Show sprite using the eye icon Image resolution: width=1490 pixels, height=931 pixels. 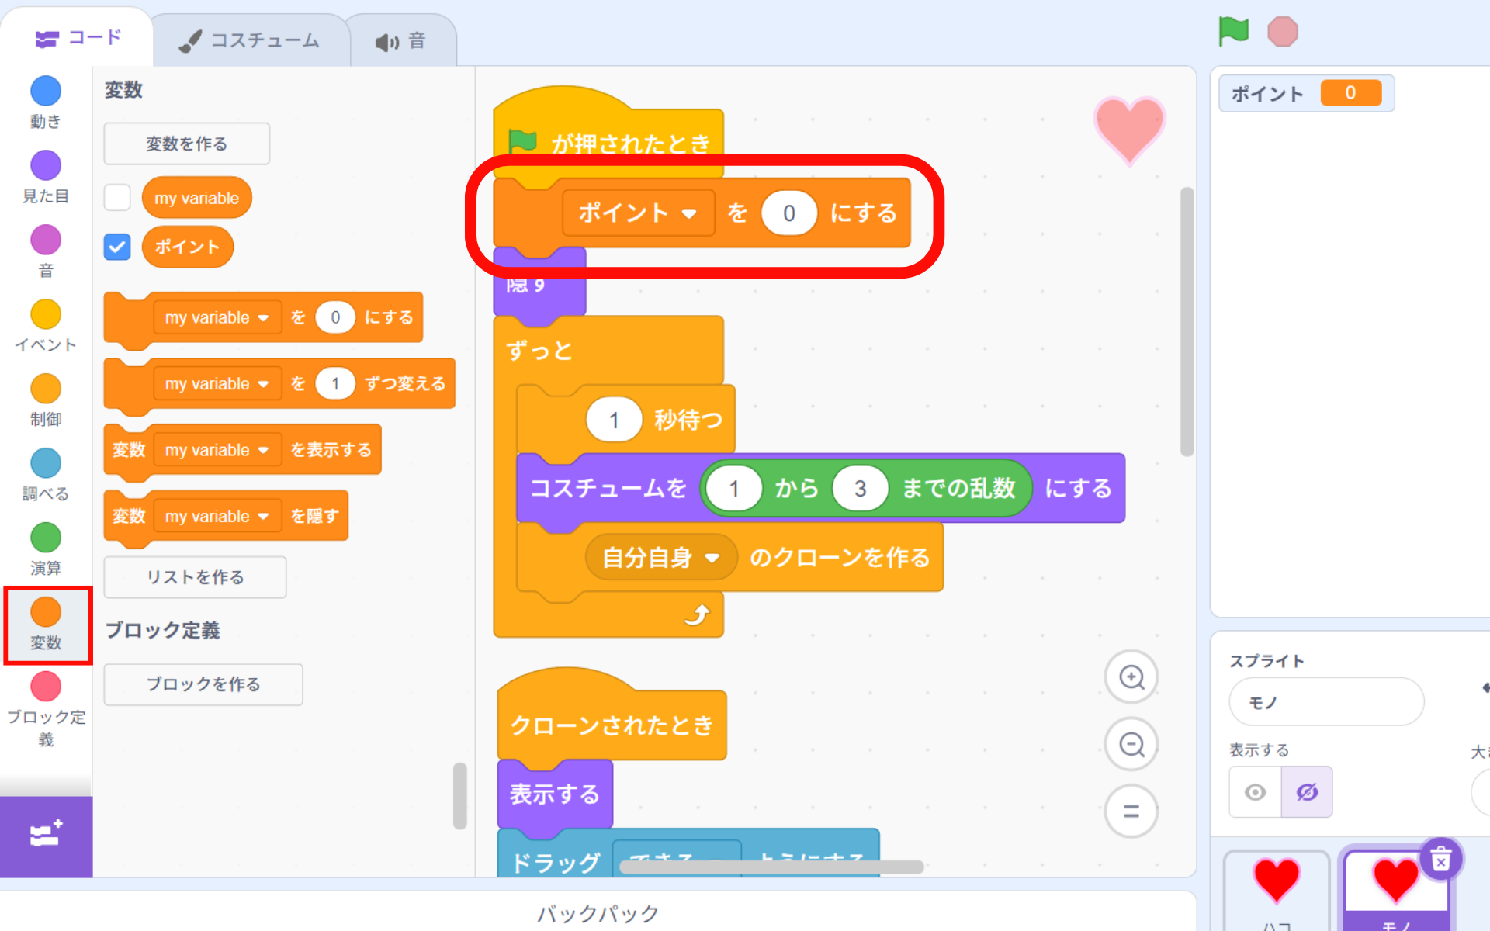1255,792
